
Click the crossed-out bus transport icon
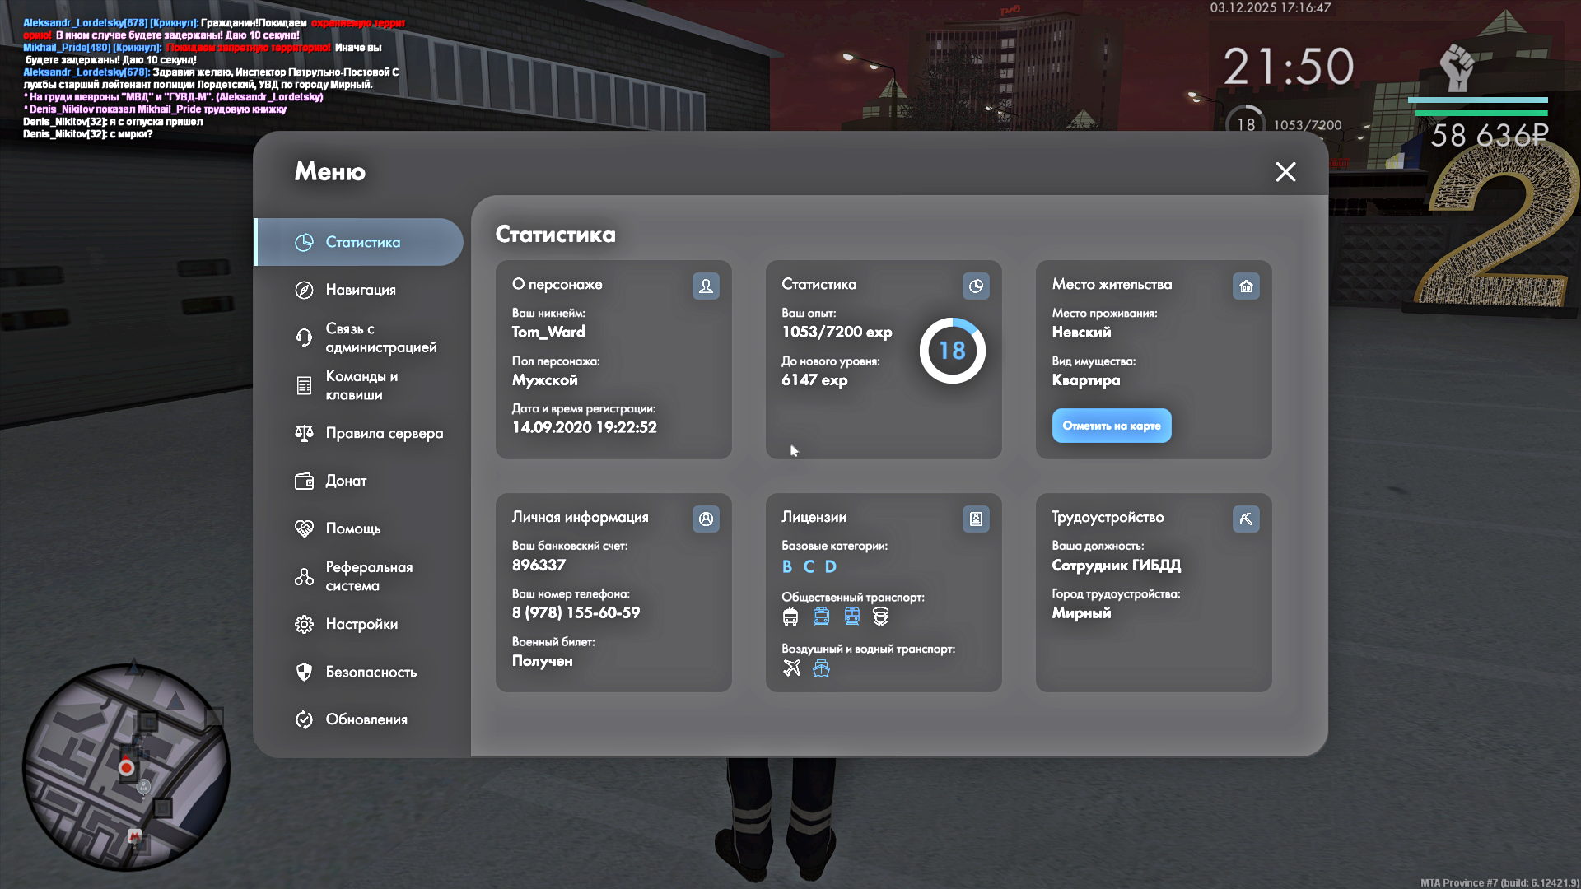[x=790, y=617]
